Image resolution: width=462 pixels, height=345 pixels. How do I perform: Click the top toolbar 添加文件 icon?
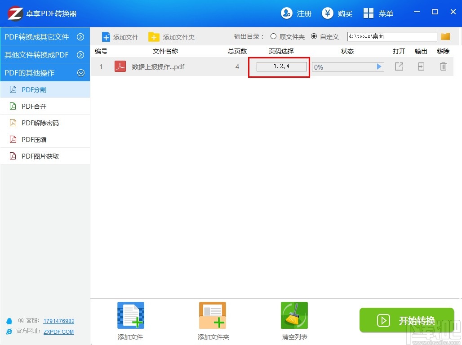coord(106,37)
